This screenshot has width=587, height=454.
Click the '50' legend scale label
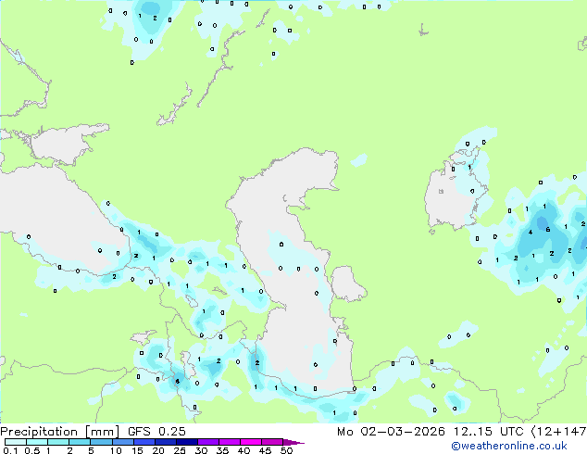pos(286,450)
